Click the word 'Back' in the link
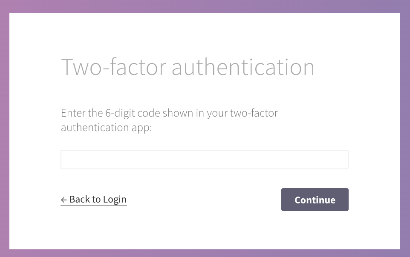Viewport: 410px width, 257px height. tap(80, 199)
